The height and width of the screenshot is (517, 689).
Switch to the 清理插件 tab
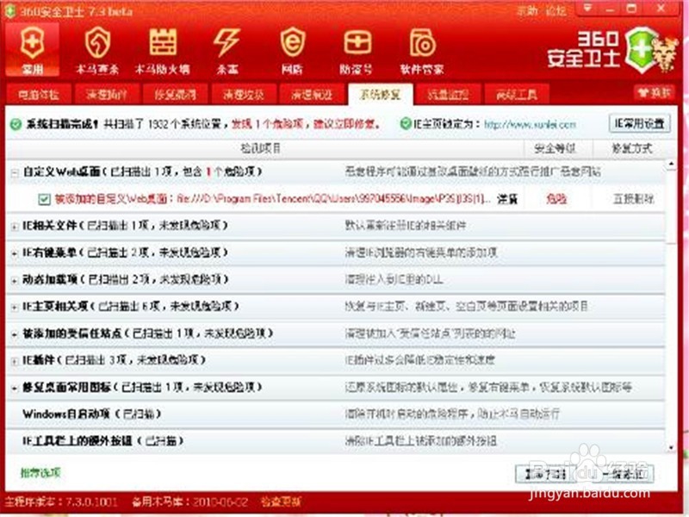[107, 94]
